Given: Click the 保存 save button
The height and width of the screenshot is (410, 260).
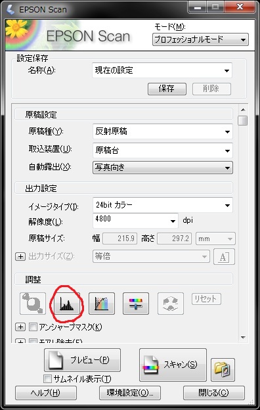Looking at the screenshot, I should (167, 89).
